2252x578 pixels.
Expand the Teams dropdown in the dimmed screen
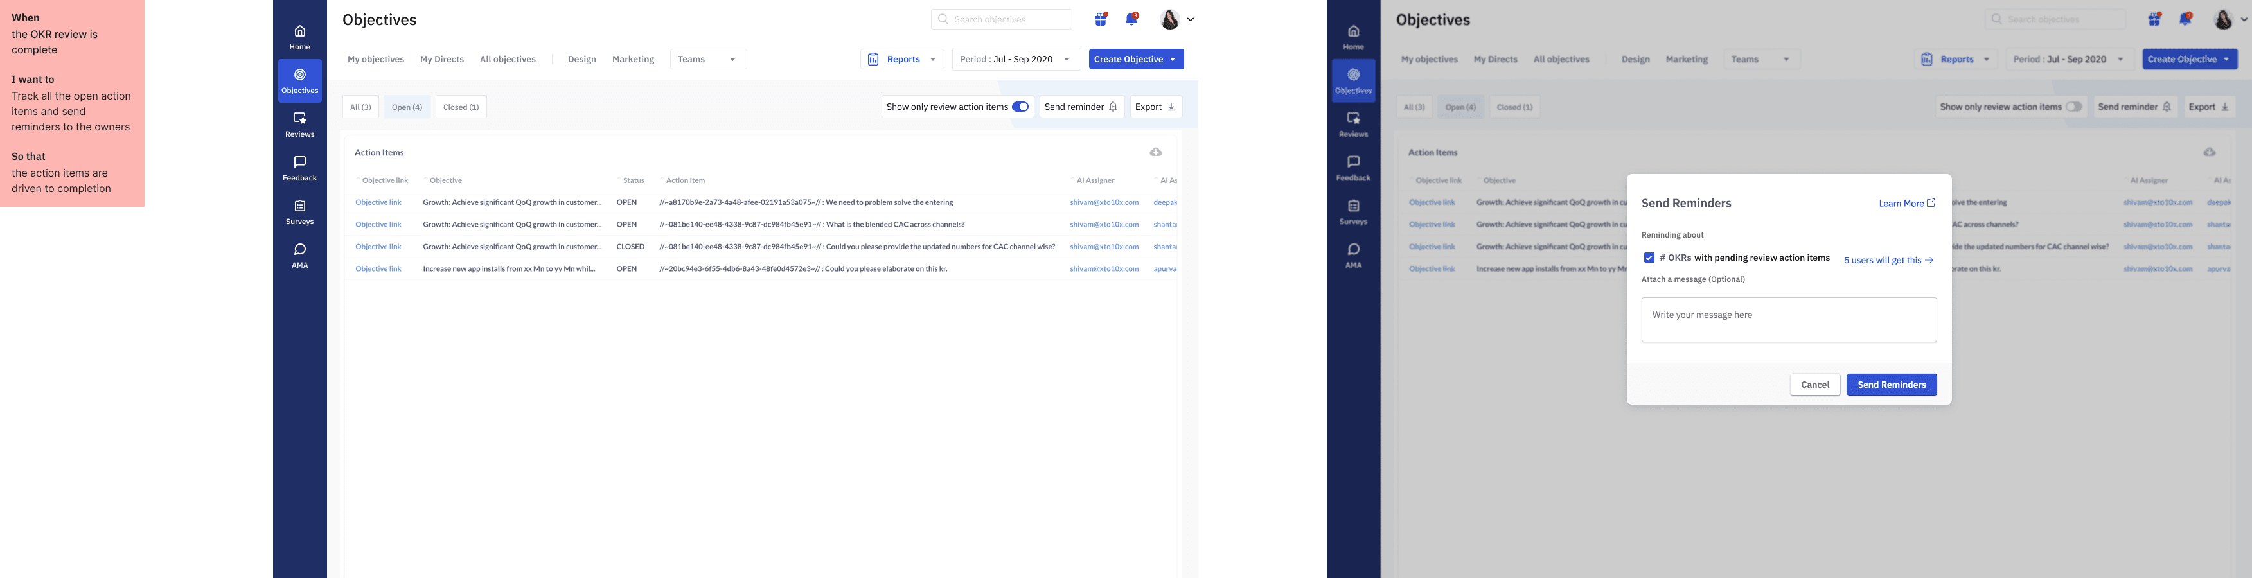1762,60
